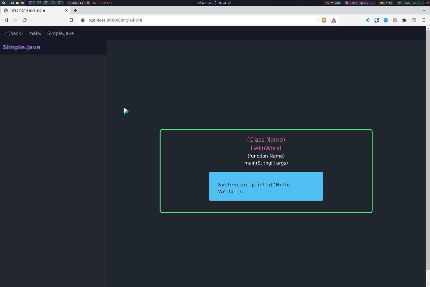This screenshot has width=430, height=287.
Task: Click the Apr 24 date widget
Action: click(x=205, y=3)
